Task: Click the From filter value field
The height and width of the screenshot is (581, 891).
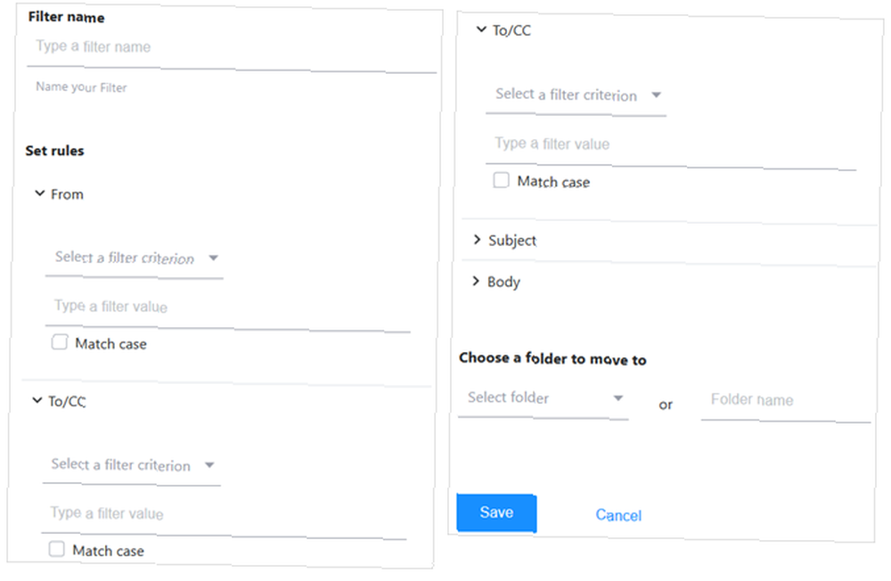Action: (228, 308)
